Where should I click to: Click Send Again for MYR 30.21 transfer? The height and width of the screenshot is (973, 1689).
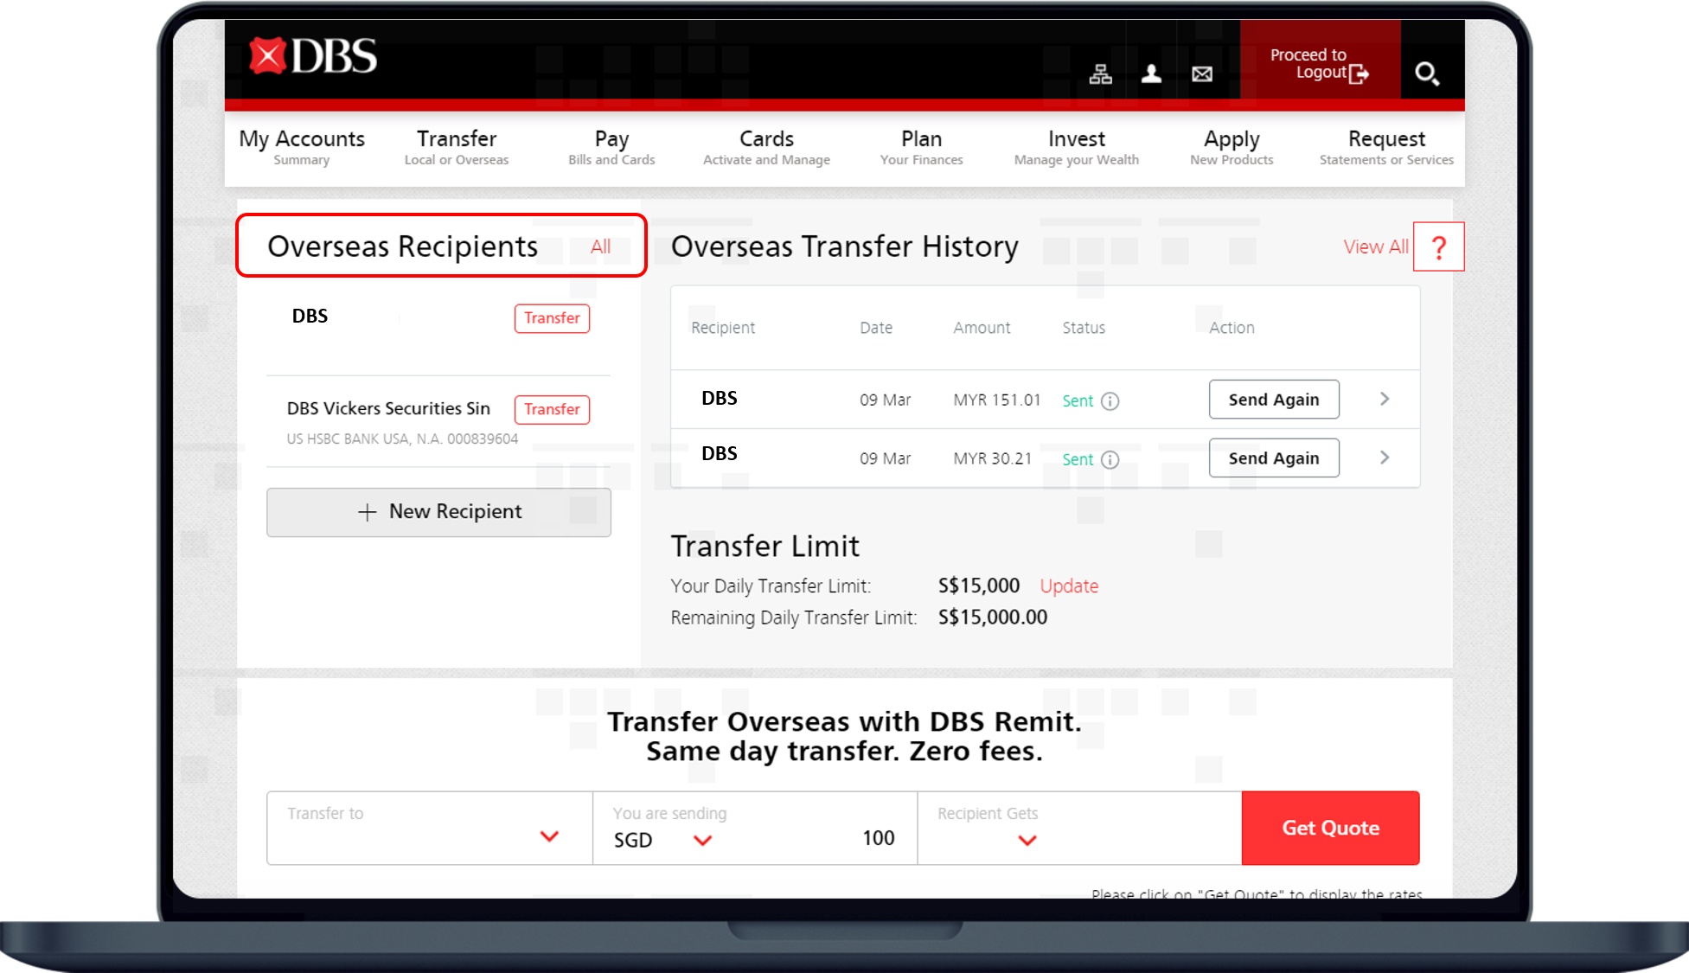(x=1274, y=458)
